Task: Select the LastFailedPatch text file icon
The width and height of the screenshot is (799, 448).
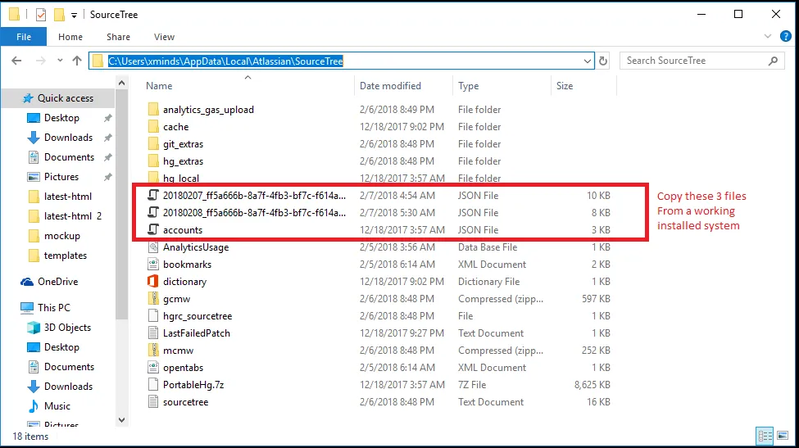Action: [153, 333]
